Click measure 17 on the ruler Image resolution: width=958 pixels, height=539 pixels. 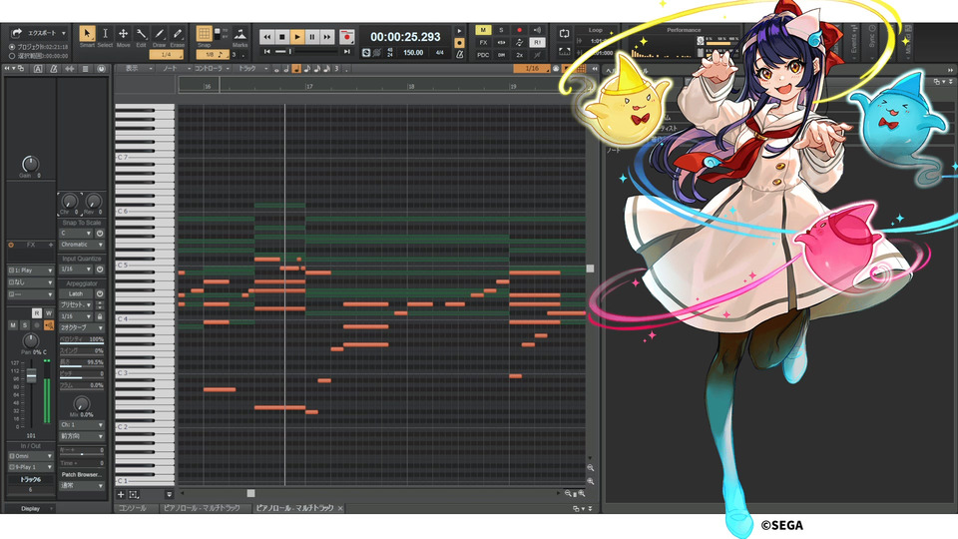(x=309, y=86)
